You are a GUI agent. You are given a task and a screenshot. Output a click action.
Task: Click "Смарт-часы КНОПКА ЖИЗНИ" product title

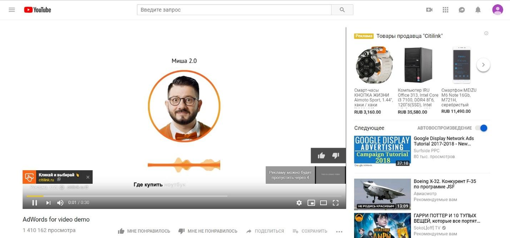[x=373, y=97]
